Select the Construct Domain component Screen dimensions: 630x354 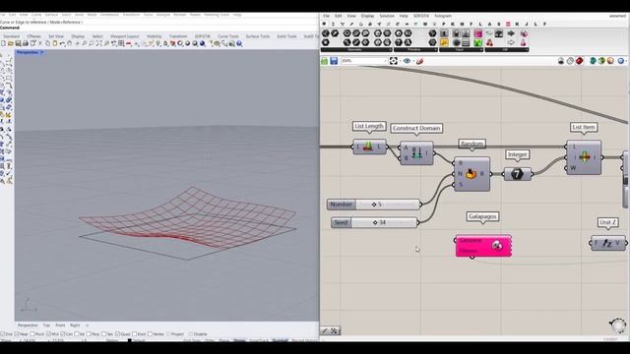416,153
